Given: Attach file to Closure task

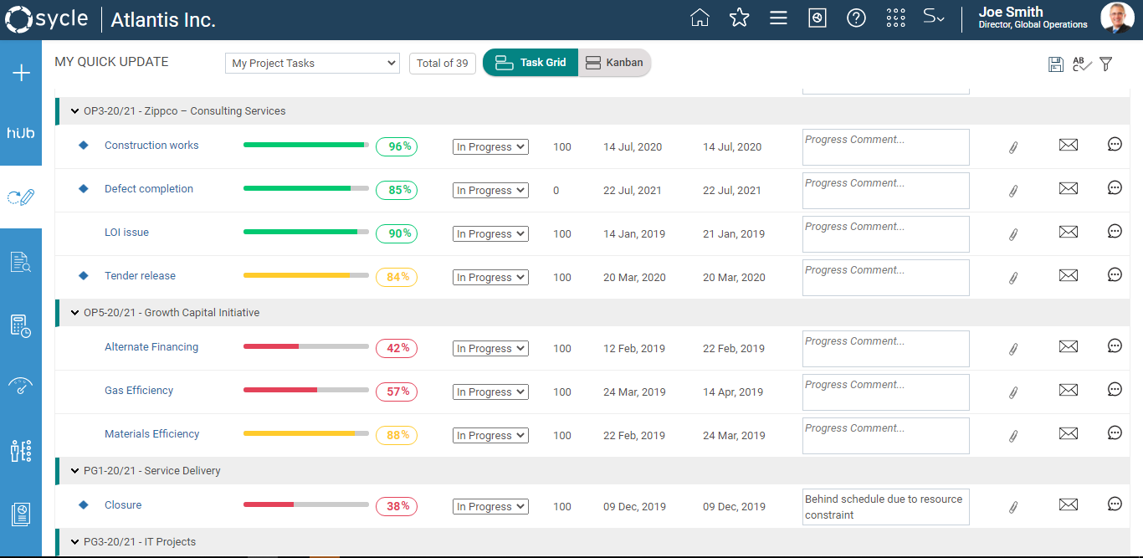Looking at the screenshot, I should [x=1013, y=507].
